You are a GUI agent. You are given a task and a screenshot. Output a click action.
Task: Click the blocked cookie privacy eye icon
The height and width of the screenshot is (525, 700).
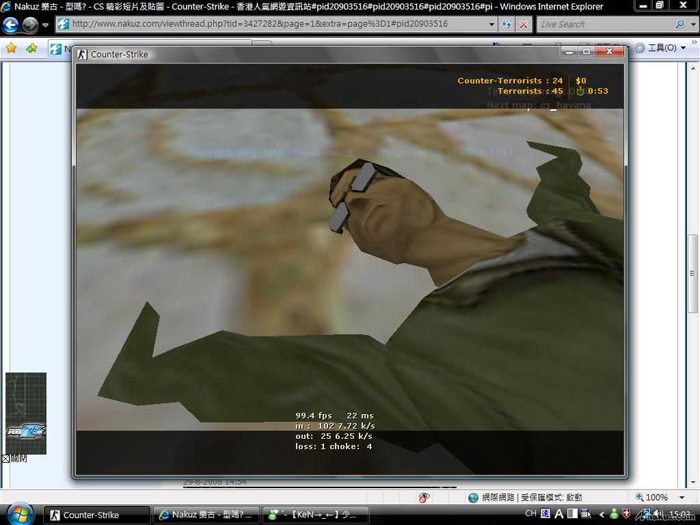pyautogui.click(x=424, y=498)
